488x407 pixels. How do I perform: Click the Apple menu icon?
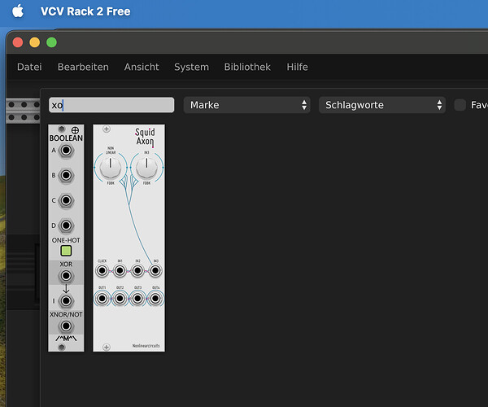[18, 11]
